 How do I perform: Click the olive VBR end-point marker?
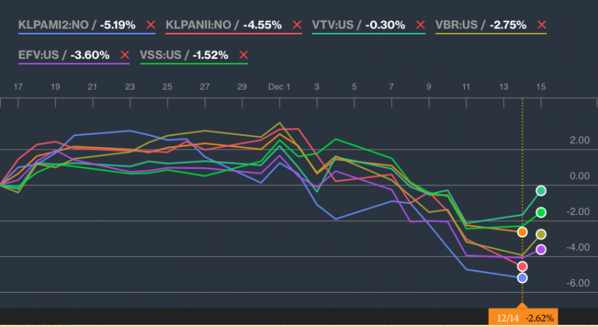540,234
